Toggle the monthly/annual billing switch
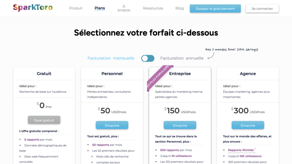This screenshot has width=292, height=164. 148,58
